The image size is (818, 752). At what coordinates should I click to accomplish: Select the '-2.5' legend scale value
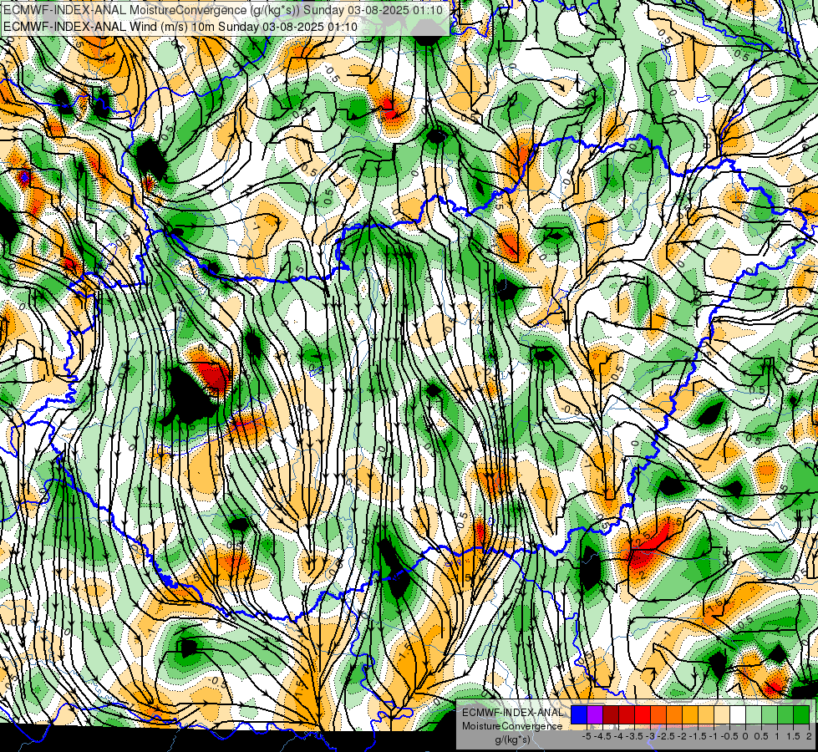(x=666, y=736)
